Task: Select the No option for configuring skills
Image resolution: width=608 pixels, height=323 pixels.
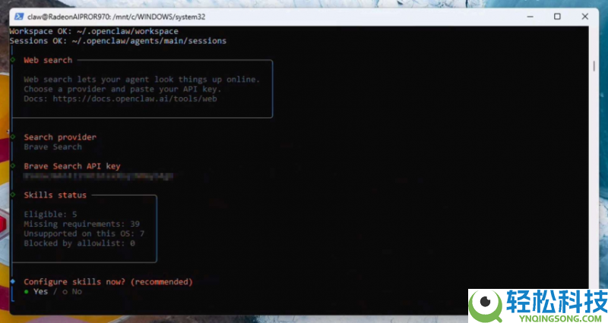Action: [72, 292]
